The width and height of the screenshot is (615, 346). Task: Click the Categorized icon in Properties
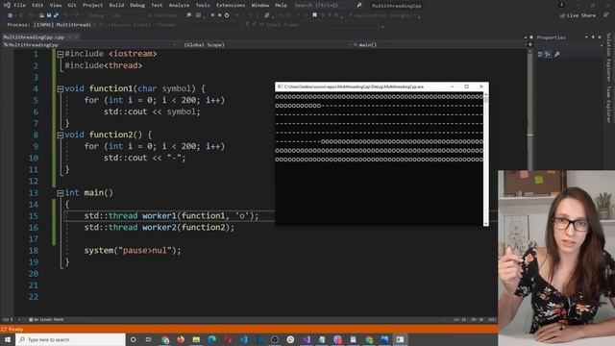[x=540, y=54]
